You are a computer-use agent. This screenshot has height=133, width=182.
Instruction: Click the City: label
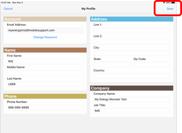[x=97, y=48]
